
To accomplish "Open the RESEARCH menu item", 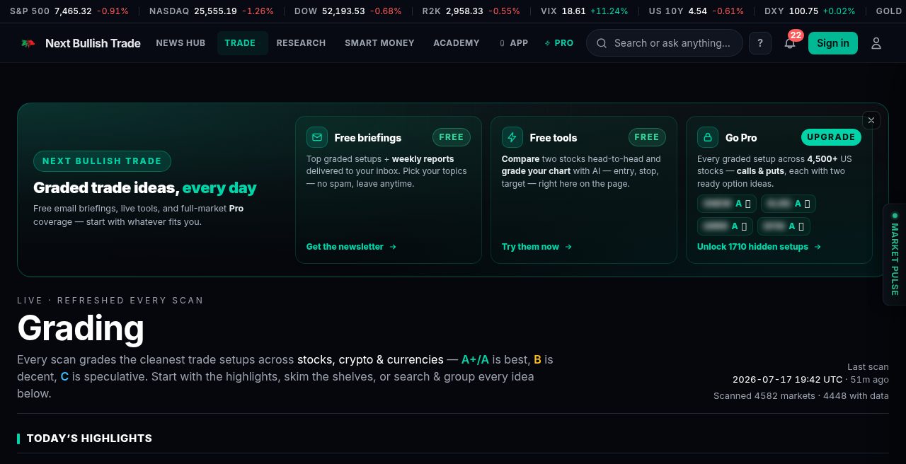I will [x=301, y=43].
